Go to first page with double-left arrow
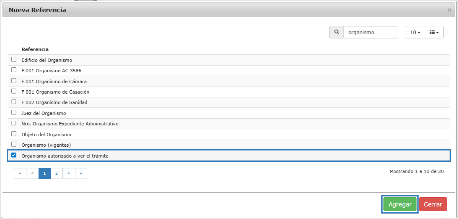Image resolution: width=458 pixels, height=219 pixels. click(x=20, y=173)
